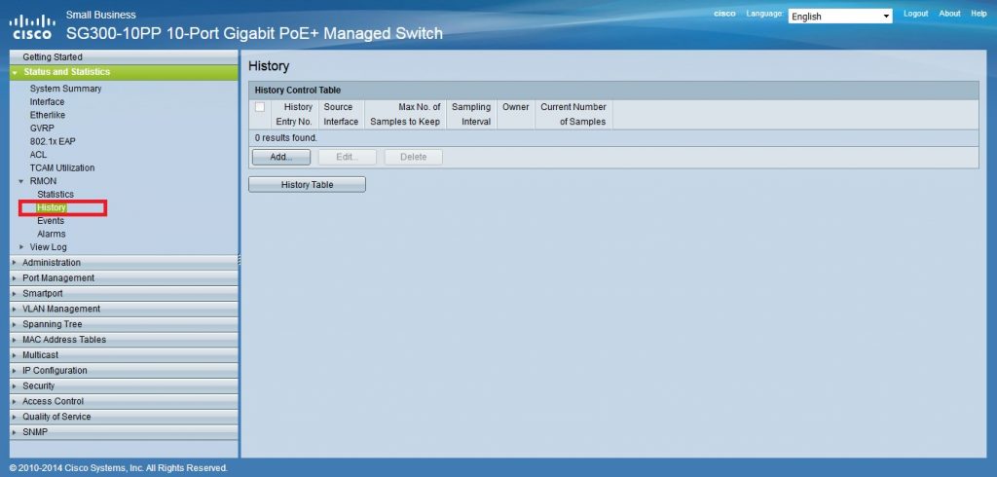Click the small cisco text by Language

click(x=724, y=14)
